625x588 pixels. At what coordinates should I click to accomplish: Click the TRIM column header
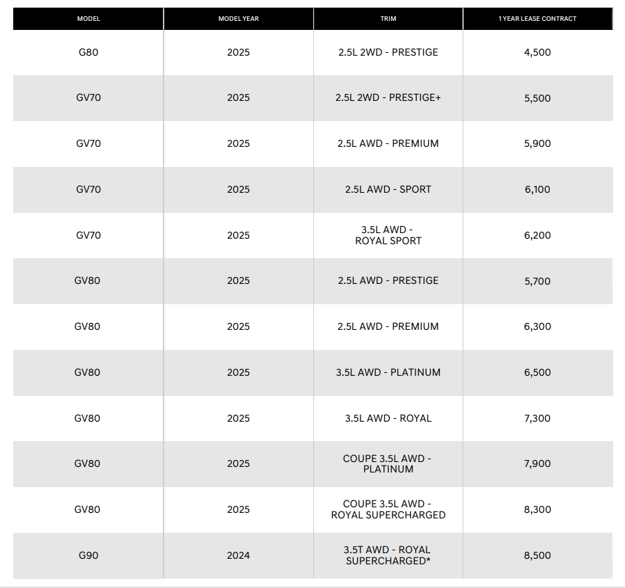click(388, 19)
